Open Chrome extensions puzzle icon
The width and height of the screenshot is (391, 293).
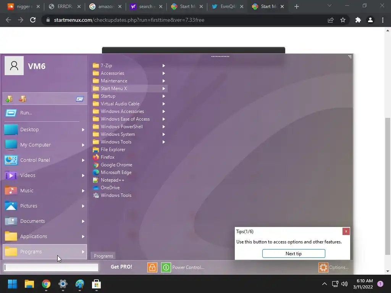pyautogui.click(x=358, y=20)
